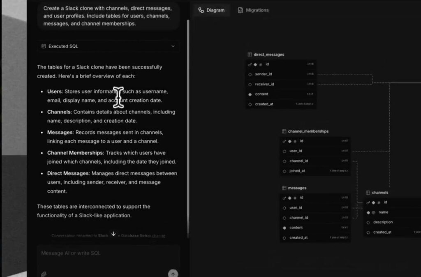Click the channels table icon
Image resolution: width=421 pixels, height=277 pixels.
pyautogui.click(x=369, y=192)
